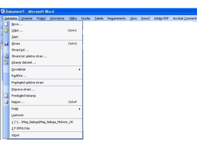197x148 pixels.
Task: Choose Priprava strani menu entry
Action: pos(23,89)
